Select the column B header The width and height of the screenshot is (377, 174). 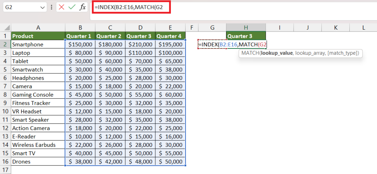pyautogui.click(x=80, y=28)
